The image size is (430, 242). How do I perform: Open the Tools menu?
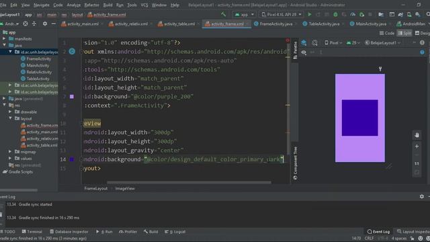coord(132,5)
